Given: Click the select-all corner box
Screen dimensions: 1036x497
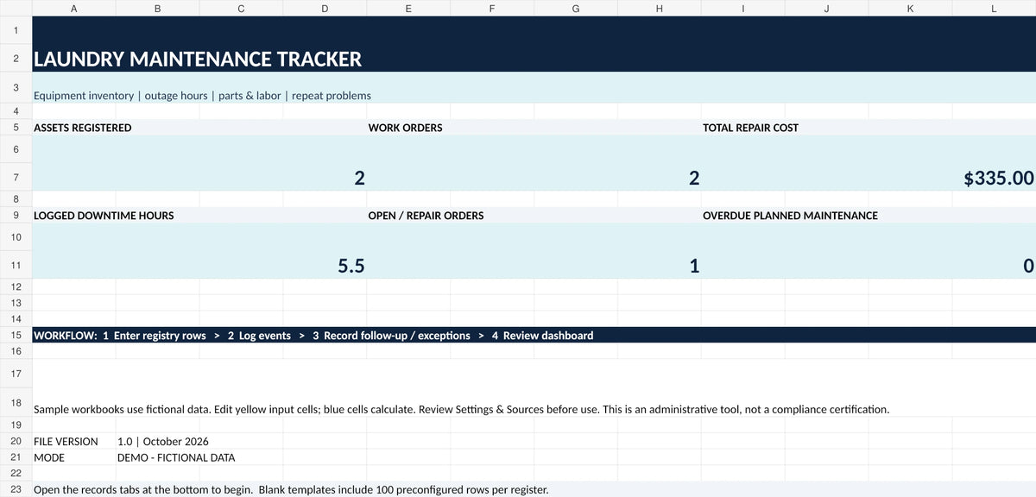Looking at the screenshot, I should pyautogui.click(x=16, y=9).
